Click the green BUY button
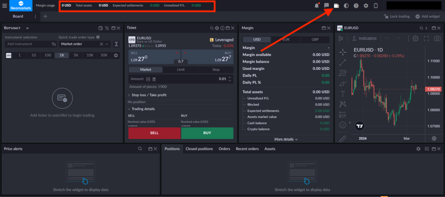Image resolution: width=445 pixels, height=197 pixels. [x=207, y=133]
